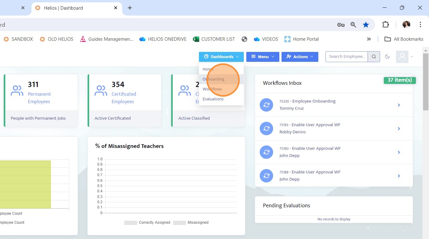Click the yellow-green chart bar

(25, 185)
